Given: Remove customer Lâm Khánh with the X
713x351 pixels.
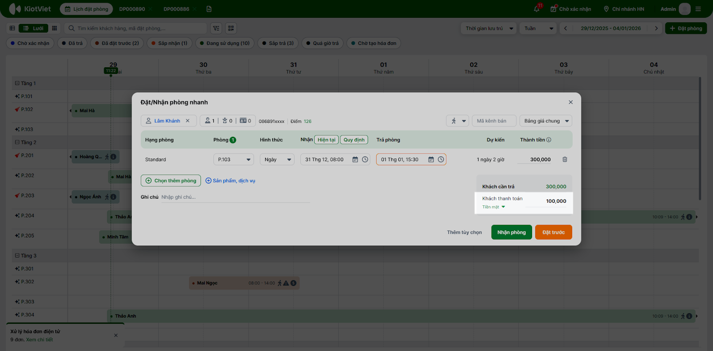Looking at the screenshot, I should (188, 121).
